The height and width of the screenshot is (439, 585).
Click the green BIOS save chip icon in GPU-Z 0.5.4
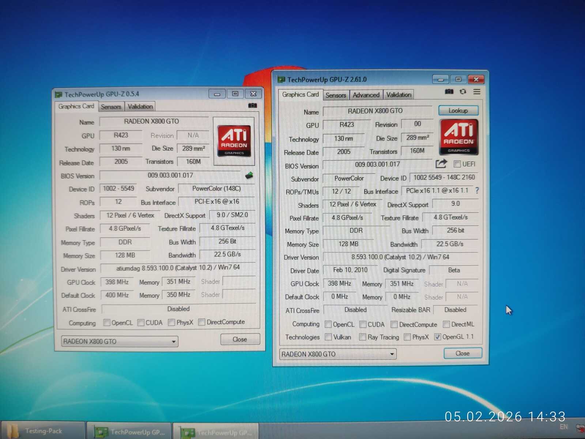(x=249, y=175)
